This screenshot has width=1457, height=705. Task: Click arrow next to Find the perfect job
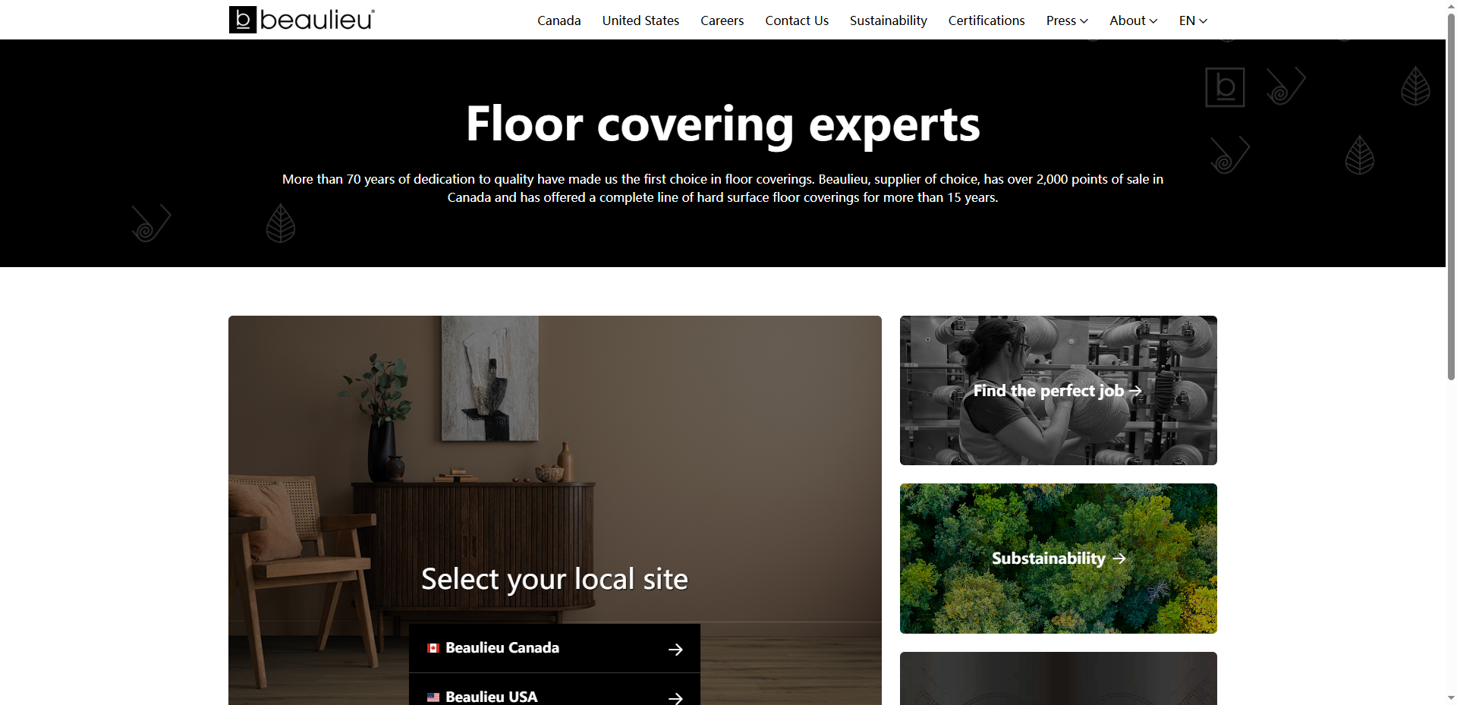1135,391
